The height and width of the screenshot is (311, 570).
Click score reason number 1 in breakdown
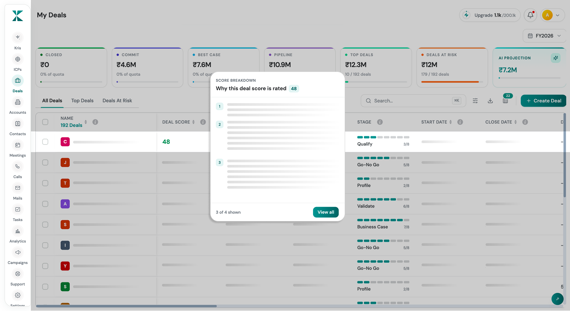point(220,106)
